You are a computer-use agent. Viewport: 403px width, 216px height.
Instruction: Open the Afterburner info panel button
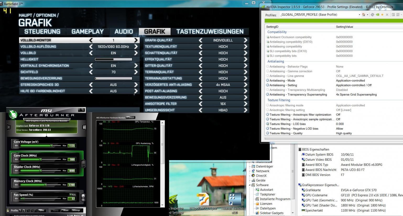pos(84,127)
